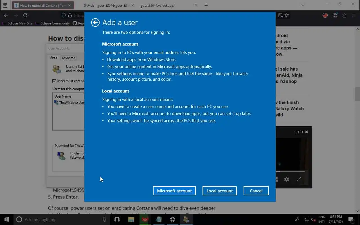Viewport: 360px width, 225px height.
Task: Expand the list all tabs chevron
Action: pos(303,5)
